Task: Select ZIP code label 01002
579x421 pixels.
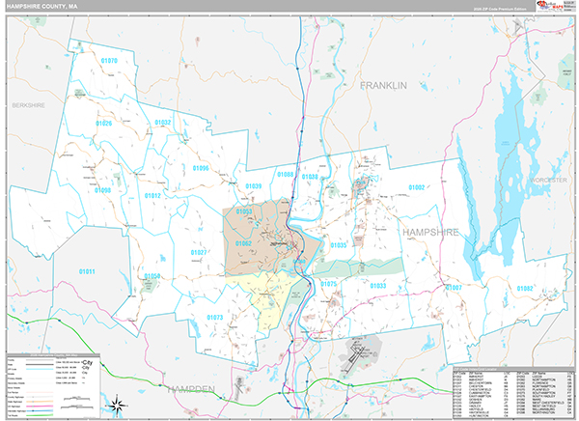Action: coord(417,187)
